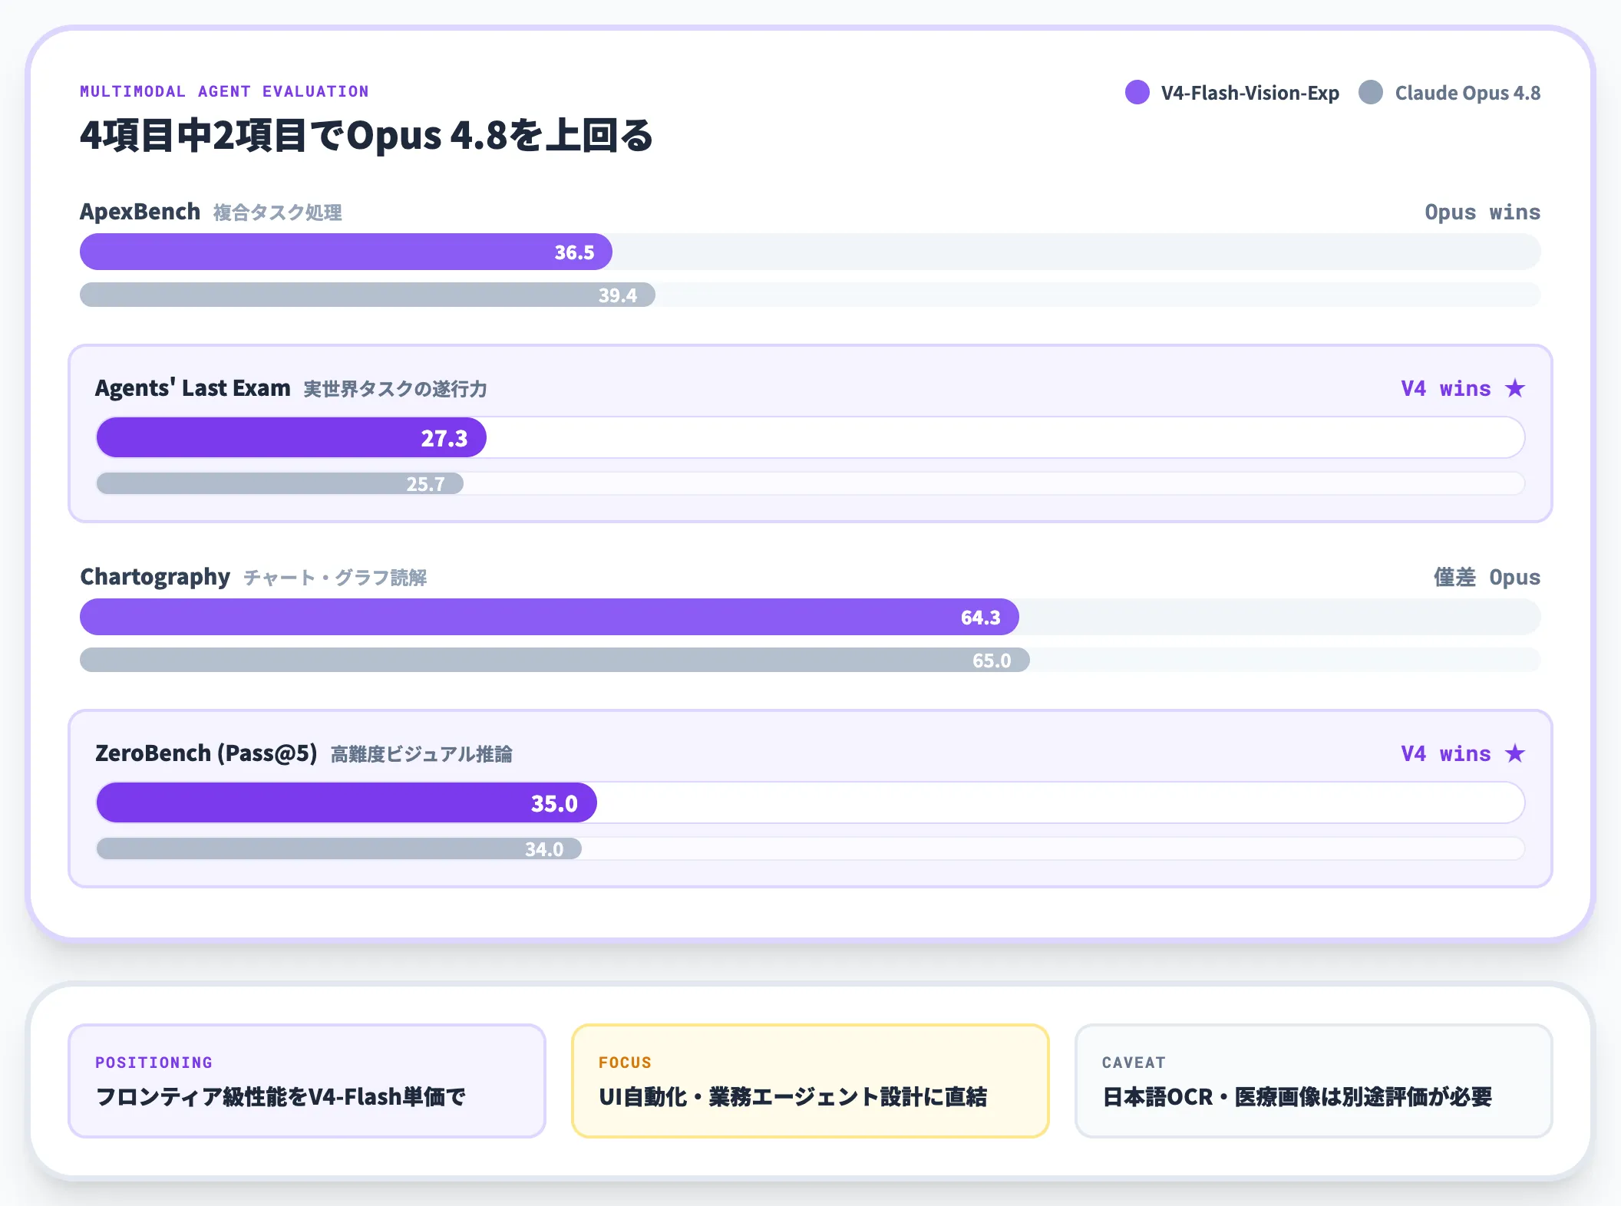Click the ApexBench purple bar showing 36.5

click(346, 252)
